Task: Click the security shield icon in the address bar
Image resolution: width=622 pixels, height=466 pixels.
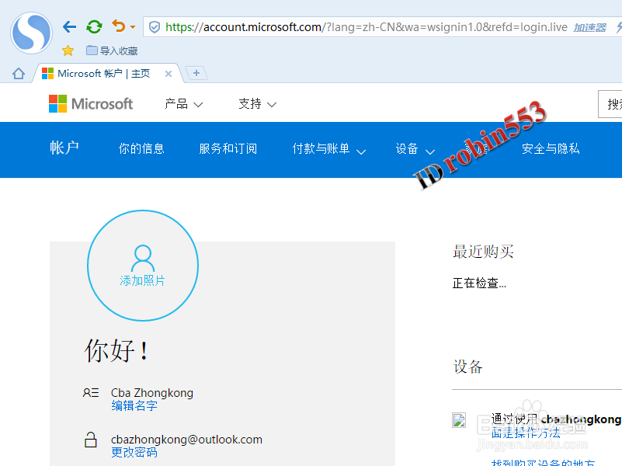Action: [155, 27]
